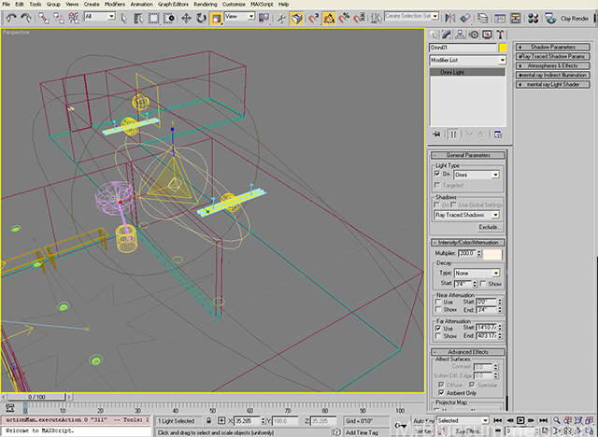
Task: Enable the Near Attenuation Use checkbox
Action: click(438, 302)
